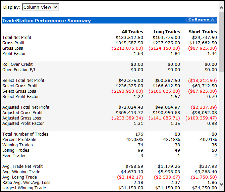This screenshot has width=225, height=192.
Task: Click the 99 losing trades value
Action: (140, 150)
